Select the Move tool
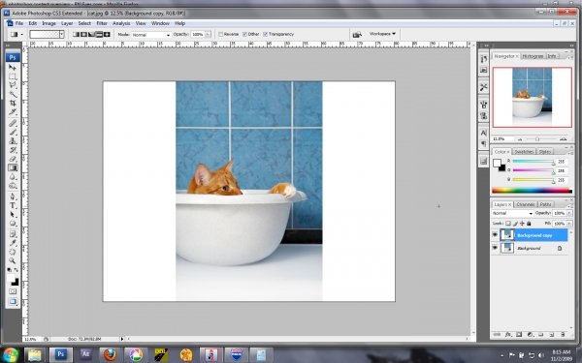Image resolution: width=582 pixels, height=363 pixels. [13, 68]
